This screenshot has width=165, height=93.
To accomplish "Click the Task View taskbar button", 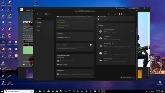I will click(x=36, y=91).
